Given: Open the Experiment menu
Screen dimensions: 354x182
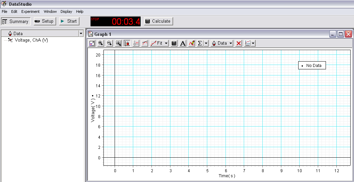Looking at the screenshot, I should (x=30, y=12).
